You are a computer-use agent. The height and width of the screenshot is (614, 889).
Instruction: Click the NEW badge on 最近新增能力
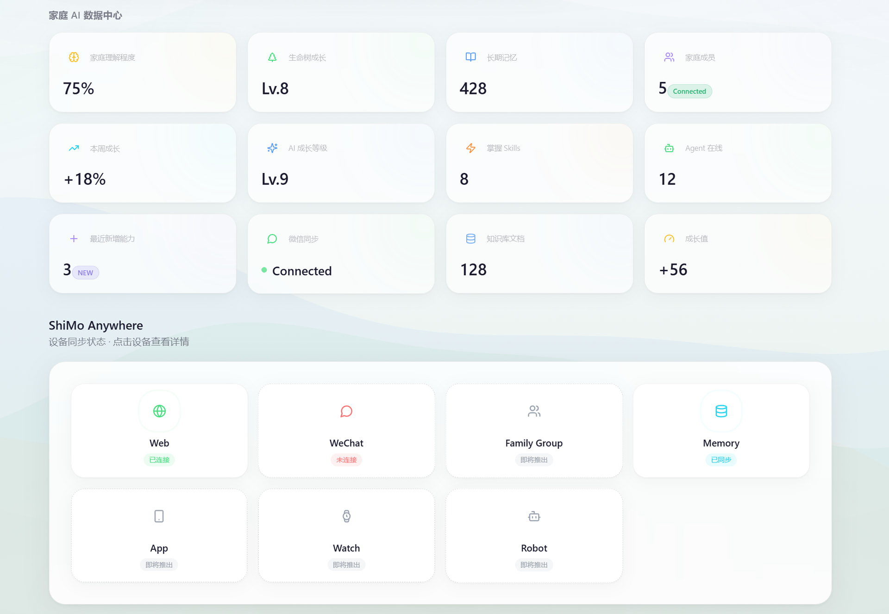[x=85, y=273]
